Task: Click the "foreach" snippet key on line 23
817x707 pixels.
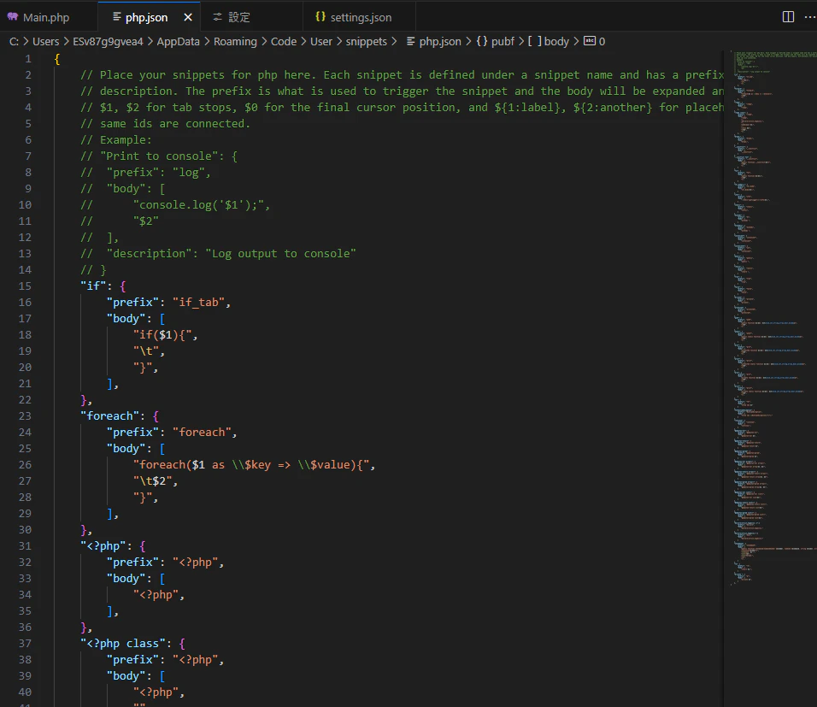Action: pos(110,415)
